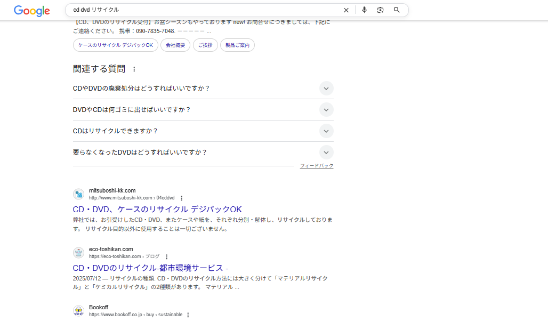This screenshot has height=321, width=548.
Task: Open options menu next to 関連する質問
Action: 134,69
